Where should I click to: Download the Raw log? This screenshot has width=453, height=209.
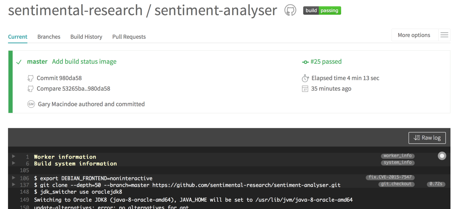tap(427, 138)
